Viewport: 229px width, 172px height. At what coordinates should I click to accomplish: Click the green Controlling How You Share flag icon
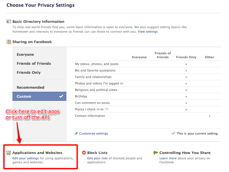point(156,153)
